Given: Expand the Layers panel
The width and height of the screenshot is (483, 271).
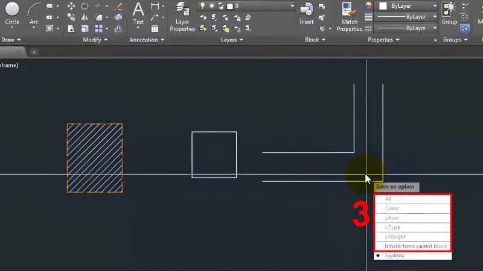Looking at the screenshot, I should [x=232, y=40].
